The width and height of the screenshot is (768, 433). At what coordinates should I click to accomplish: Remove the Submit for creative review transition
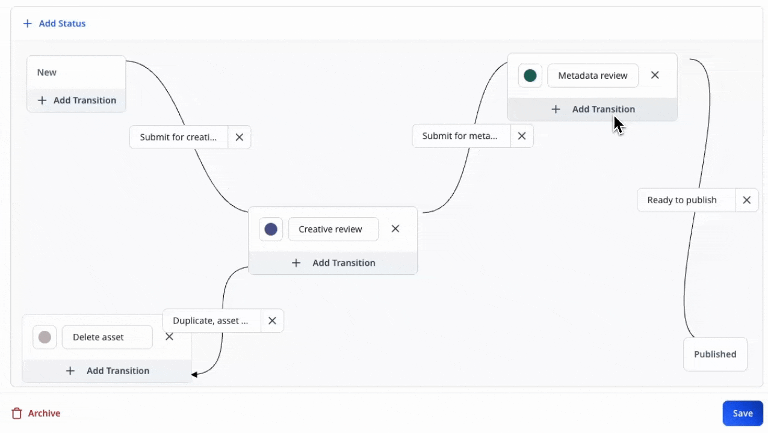(240, 137)
